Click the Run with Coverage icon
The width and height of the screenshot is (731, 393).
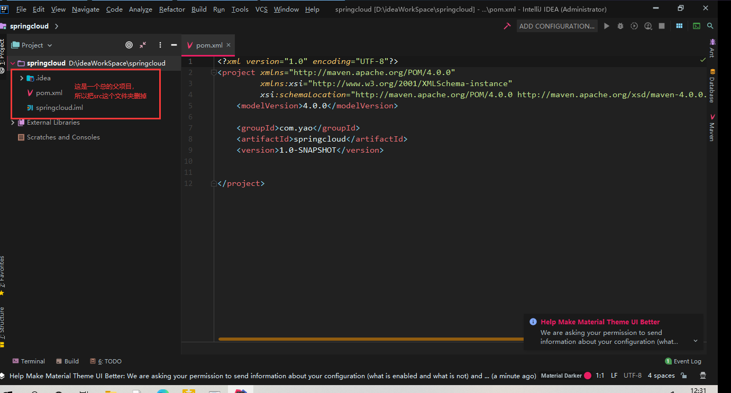(x=634, y=26)
